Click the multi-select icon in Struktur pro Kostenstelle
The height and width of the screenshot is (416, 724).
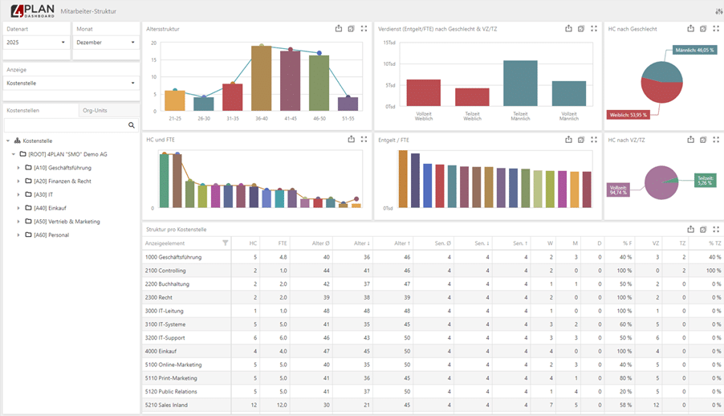tap(703, 229)
